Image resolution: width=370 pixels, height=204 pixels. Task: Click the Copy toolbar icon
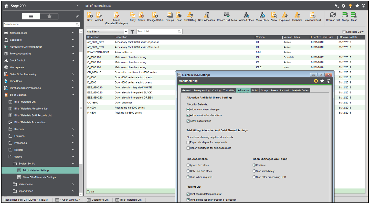133,15
